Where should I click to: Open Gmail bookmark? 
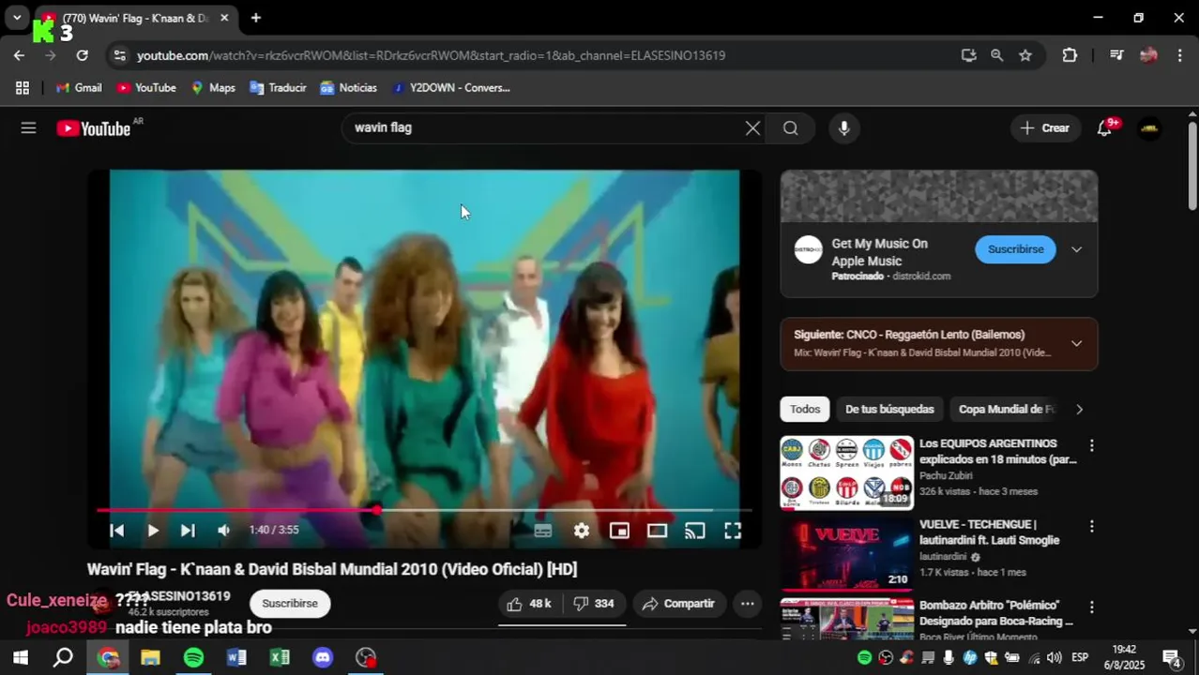coord(79,87)
